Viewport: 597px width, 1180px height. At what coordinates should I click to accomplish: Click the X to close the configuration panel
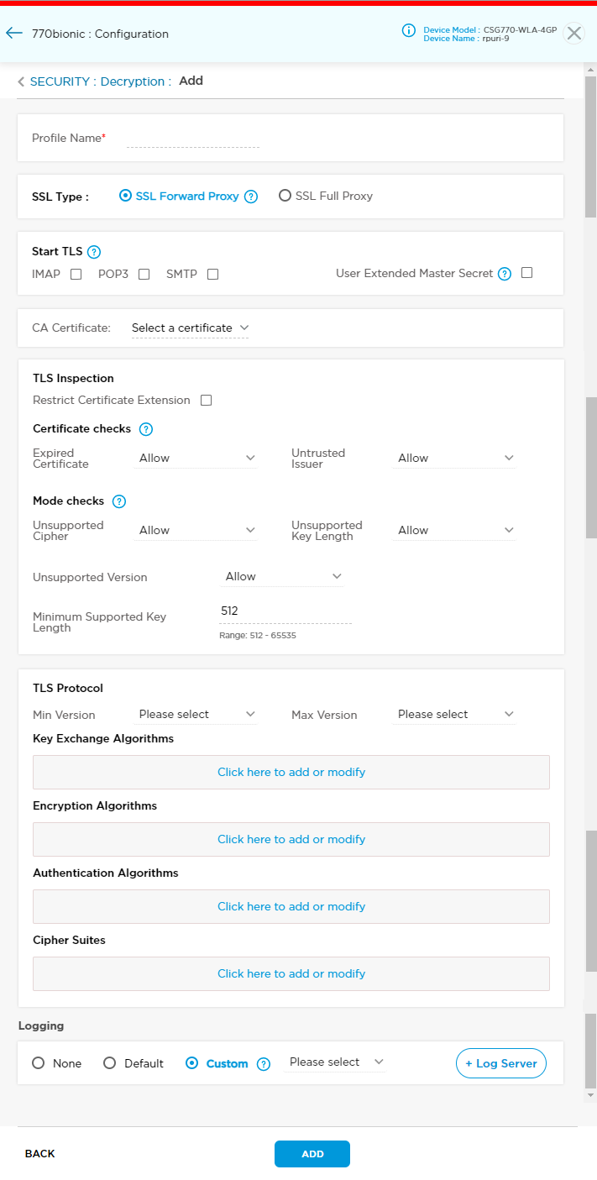[573, 34]
